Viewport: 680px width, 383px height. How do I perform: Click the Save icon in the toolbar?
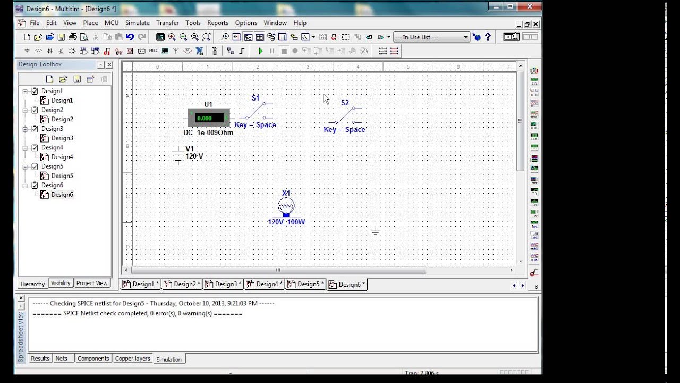[x=61, y=37]
